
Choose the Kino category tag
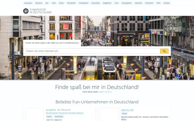coord(116,3)
